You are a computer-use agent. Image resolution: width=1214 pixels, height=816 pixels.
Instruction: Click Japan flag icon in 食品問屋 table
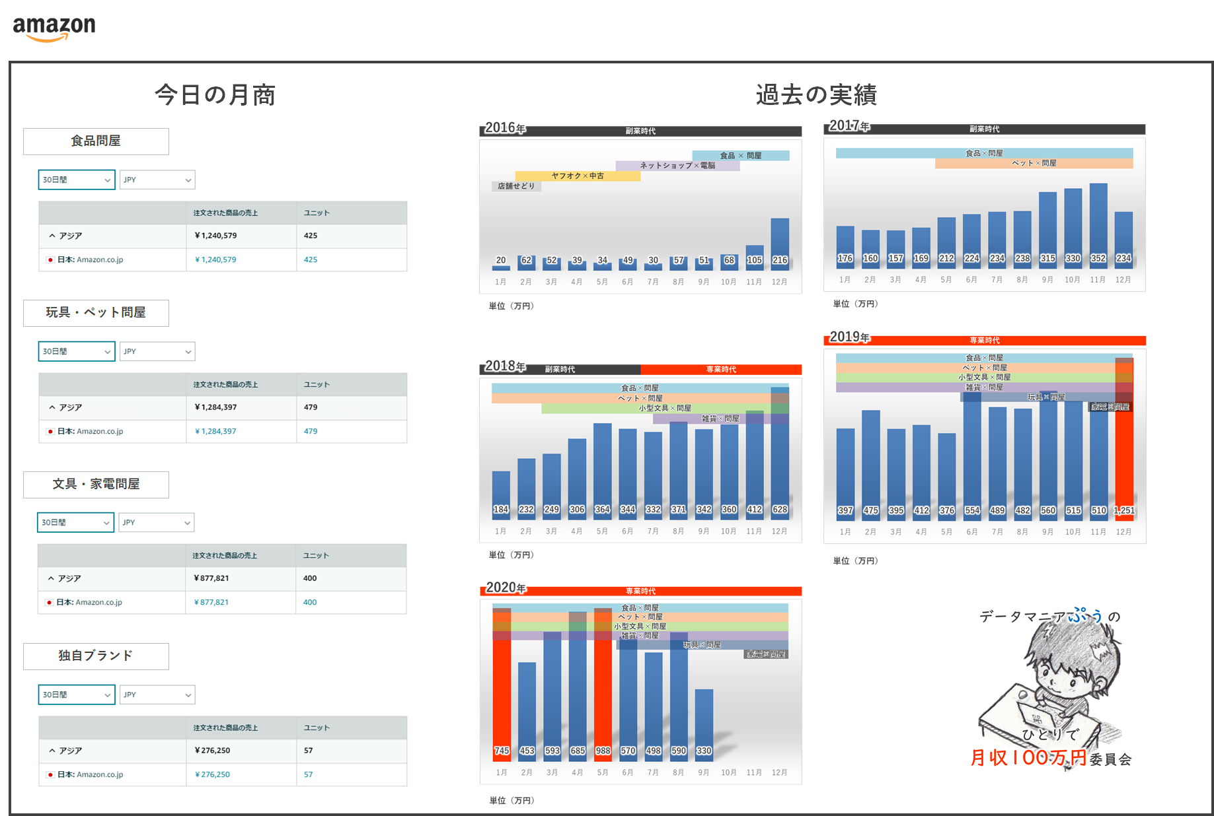50,259
